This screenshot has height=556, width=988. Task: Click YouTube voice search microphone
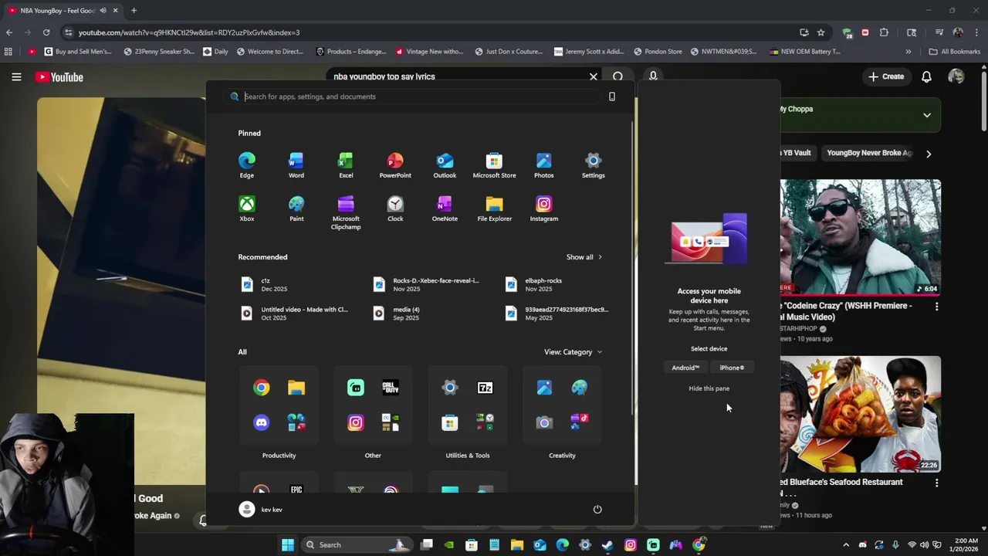(x=653, y=76)
